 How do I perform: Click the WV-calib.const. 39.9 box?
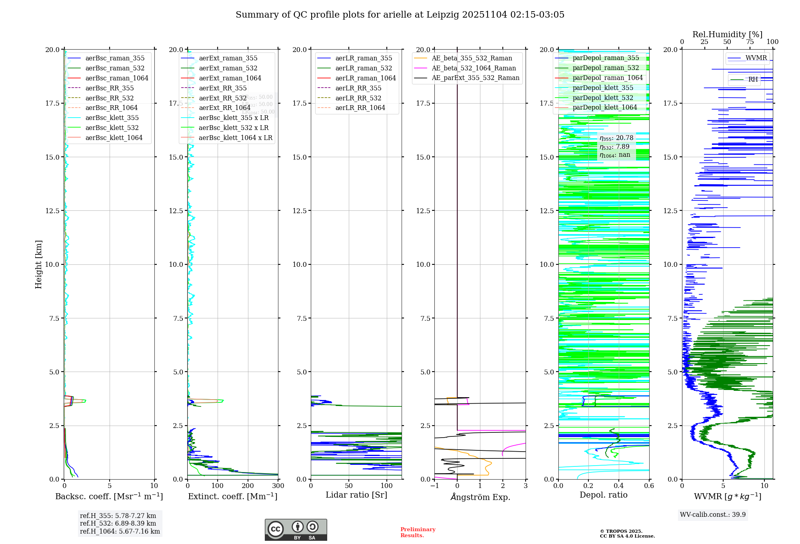(x=712, y=515)
